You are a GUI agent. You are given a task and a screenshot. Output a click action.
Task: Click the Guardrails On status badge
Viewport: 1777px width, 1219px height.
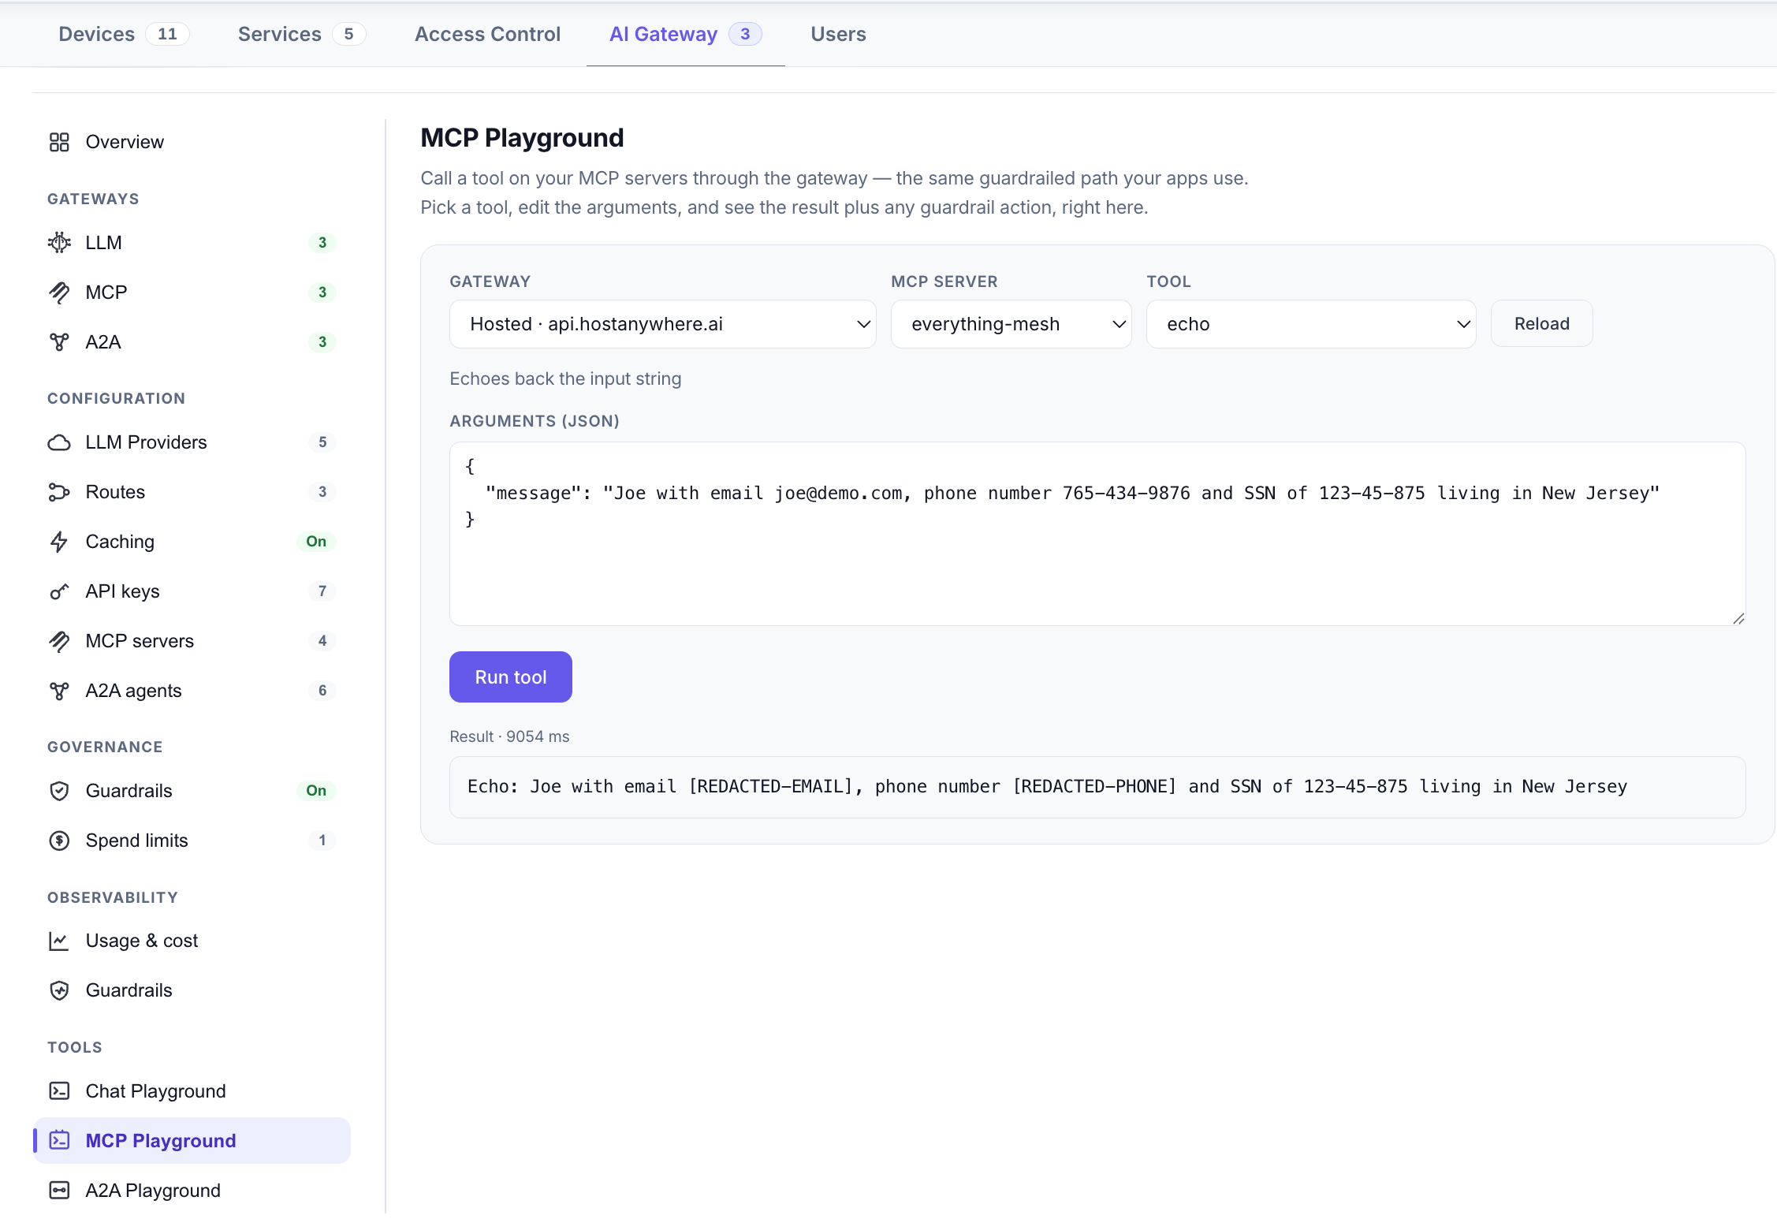tap(316, 791)
